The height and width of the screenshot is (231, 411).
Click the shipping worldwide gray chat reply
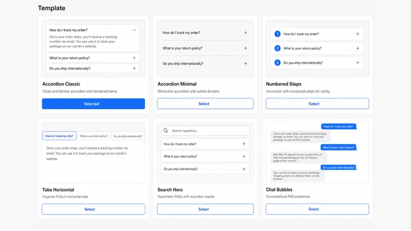pyautogui.click(x=297, y=176)
